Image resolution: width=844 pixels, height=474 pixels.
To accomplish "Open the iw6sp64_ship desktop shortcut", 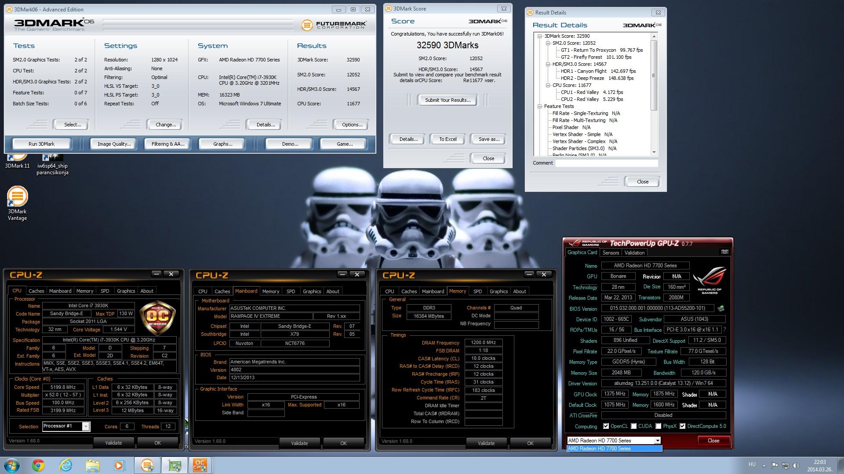I will click(52, 165).
